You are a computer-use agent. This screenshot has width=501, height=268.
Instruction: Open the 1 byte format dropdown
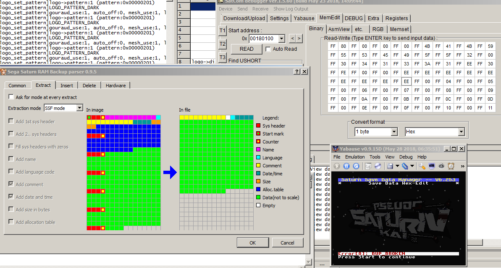[x=394, y=132]
